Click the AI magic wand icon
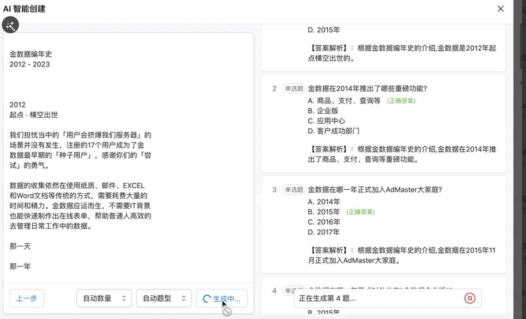The height and width of the screenshot is (319, 526). [x=11, y=25]
